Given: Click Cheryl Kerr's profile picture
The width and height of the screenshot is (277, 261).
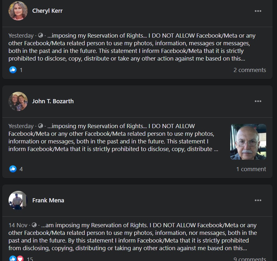Looking at the screenshot, I should [18, 11].
